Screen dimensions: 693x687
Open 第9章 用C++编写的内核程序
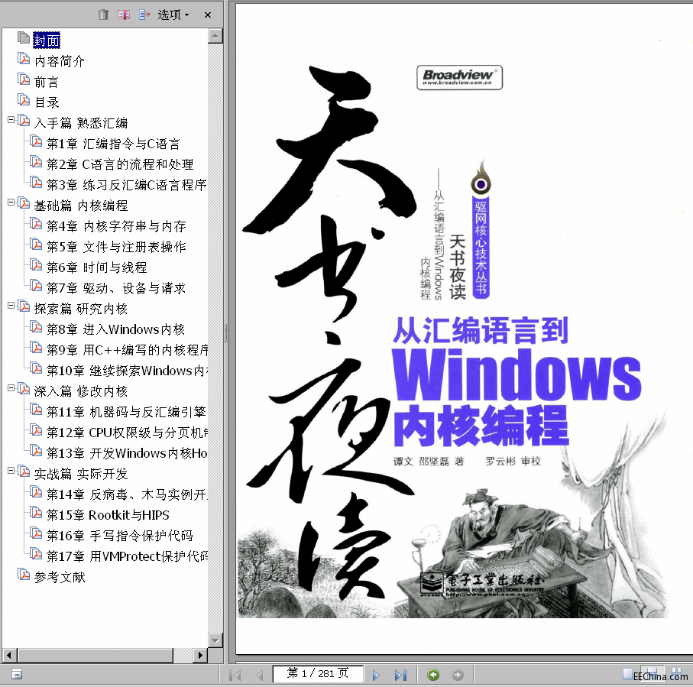pos(127,350)
